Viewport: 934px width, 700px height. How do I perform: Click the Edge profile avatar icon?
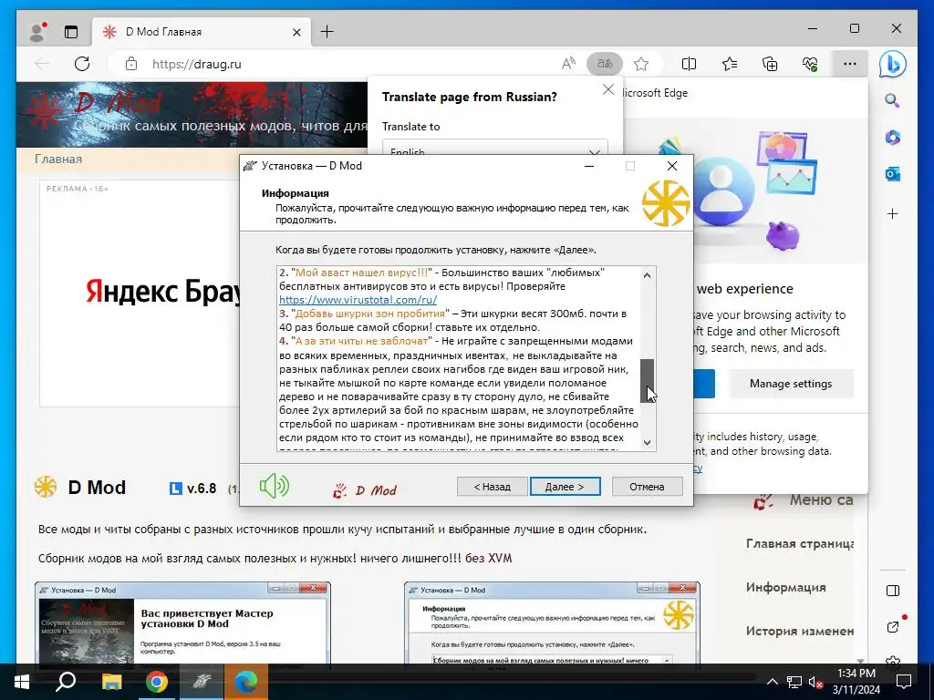click(x=37, y=32)
